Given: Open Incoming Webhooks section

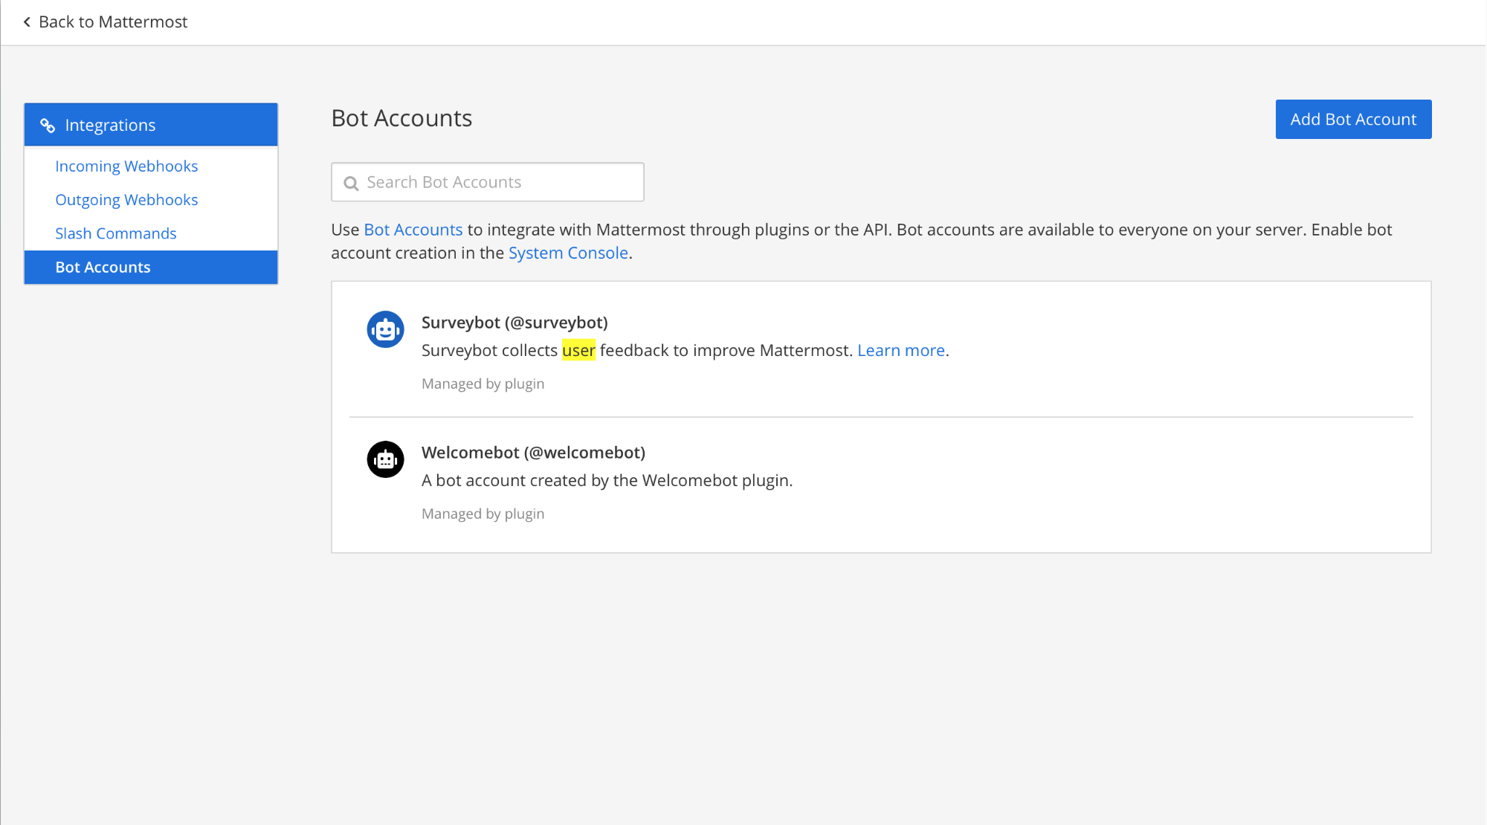Looking at the screenshot, I should tap(126, 166).
